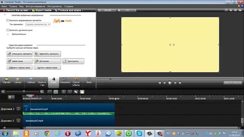Open the Cursor Effects tab
This screenshot has width=244, height=137.
click(x=76, y=82)
